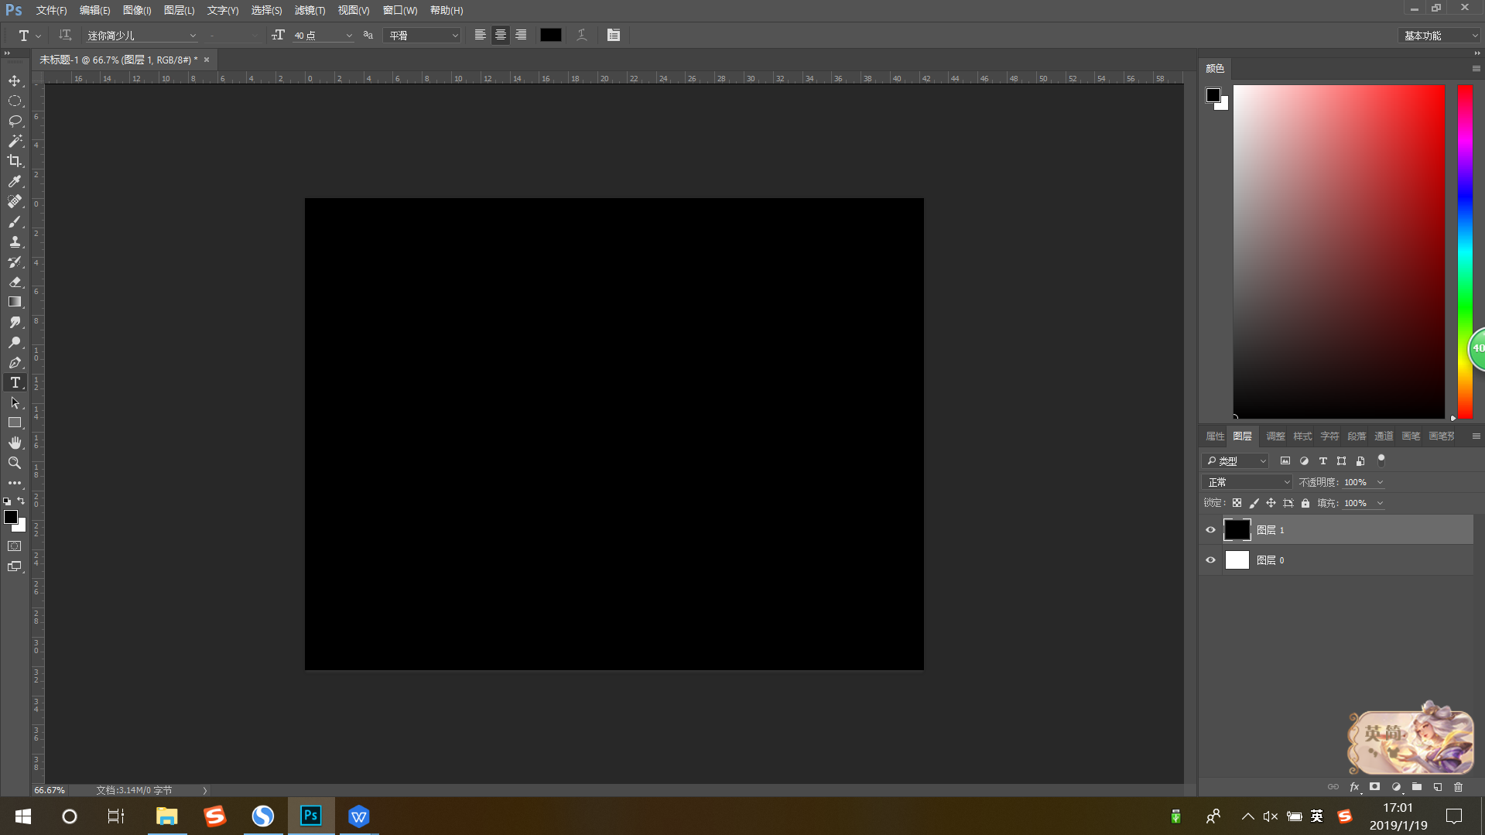Center align text
Screen dimensions: 1485x835
click(501, 35)
